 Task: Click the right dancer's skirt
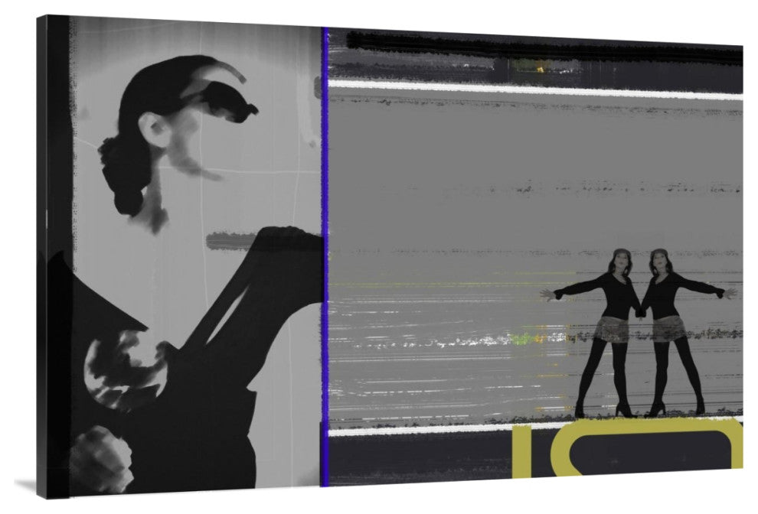668,328
